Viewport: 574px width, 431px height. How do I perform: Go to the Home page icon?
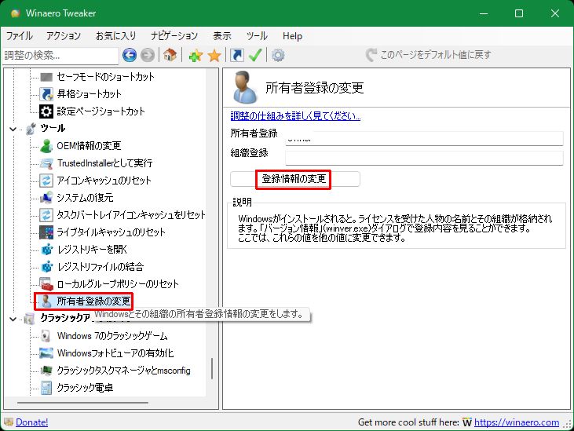(x=170, y=55)
